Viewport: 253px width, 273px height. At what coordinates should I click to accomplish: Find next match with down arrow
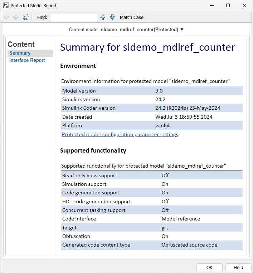click(x=112, y=17)
